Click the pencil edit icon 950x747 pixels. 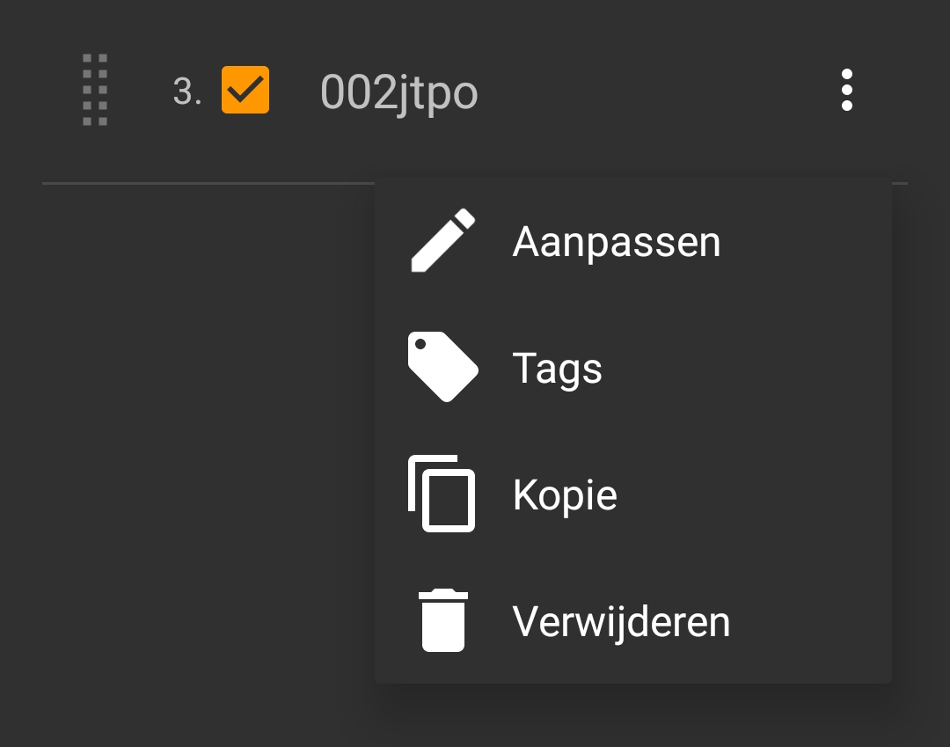click(x=442, y=240)
